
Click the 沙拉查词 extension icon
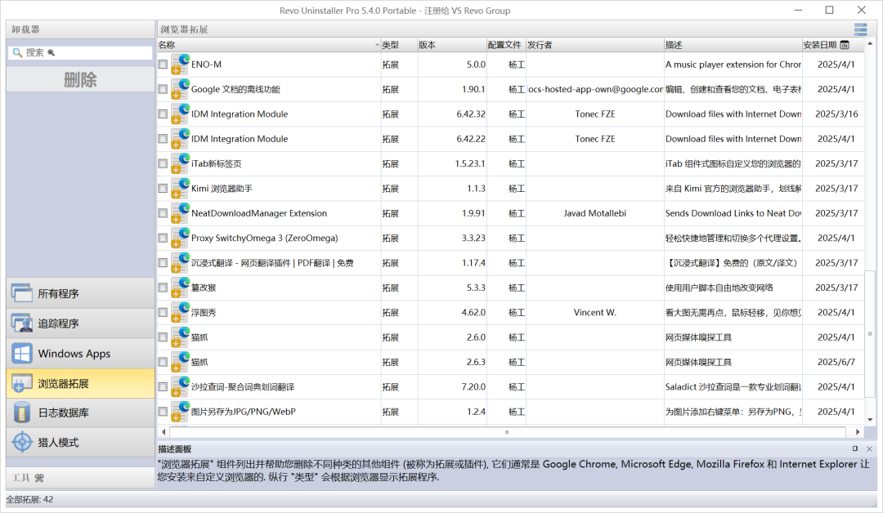[x=180, y=386]
